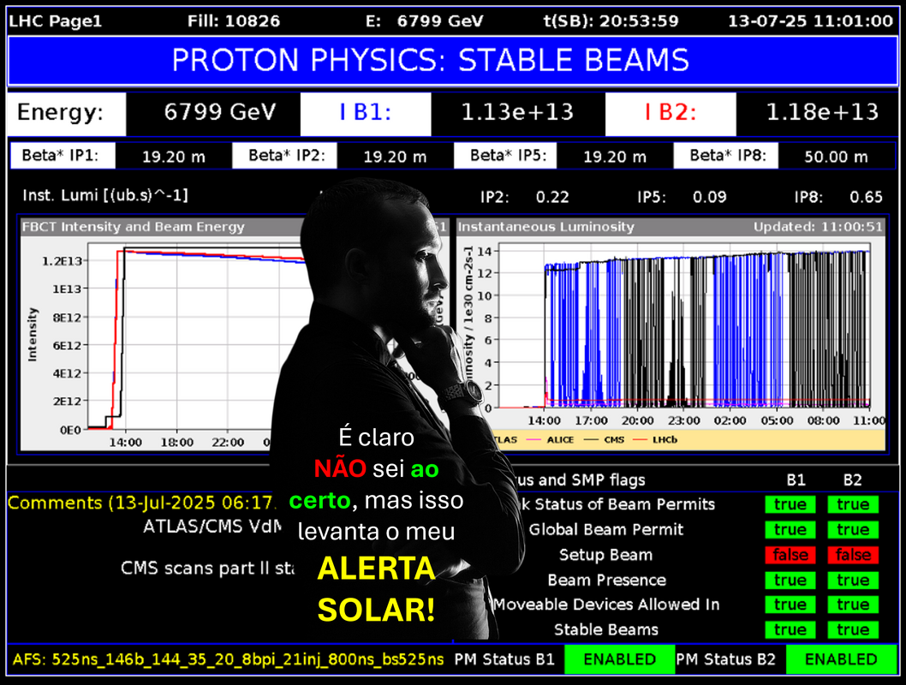Click the red I B2 label box
The height and width of the screenshot is (685, 906).
671,112
